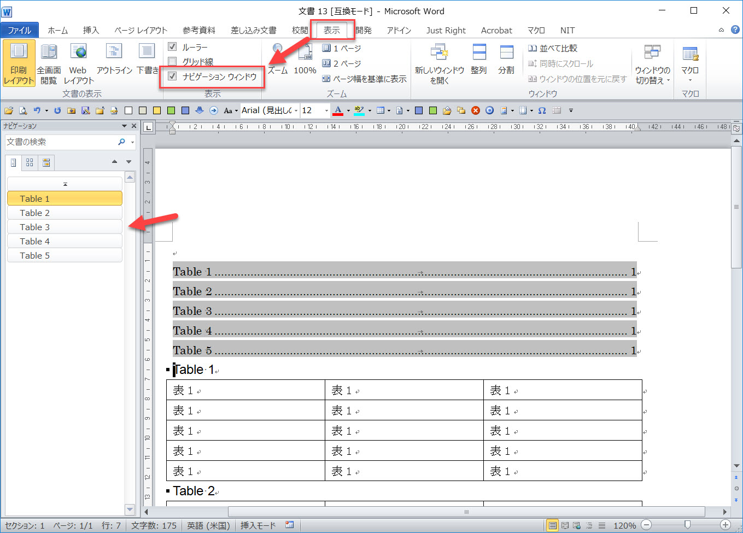Enable the Gridlines (グリッド線) checkbox
Viewport: 743px width, 533px height.
173,62
